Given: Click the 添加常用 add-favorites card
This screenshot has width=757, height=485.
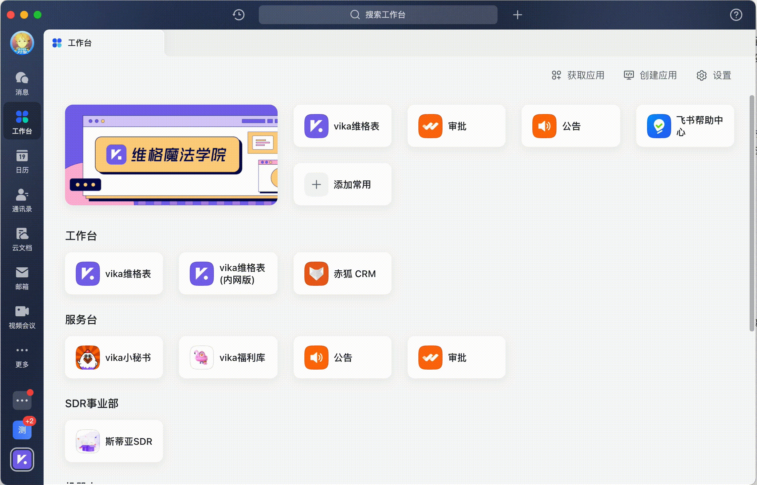Looking at the screenshot, I should pos(342,184).
